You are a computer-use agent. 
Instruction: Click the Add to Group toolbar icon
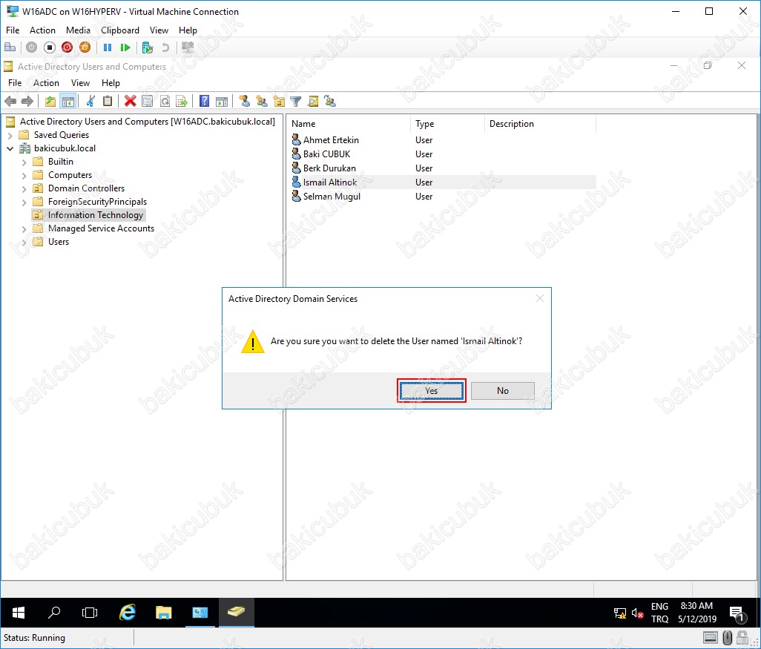(330, 101)
